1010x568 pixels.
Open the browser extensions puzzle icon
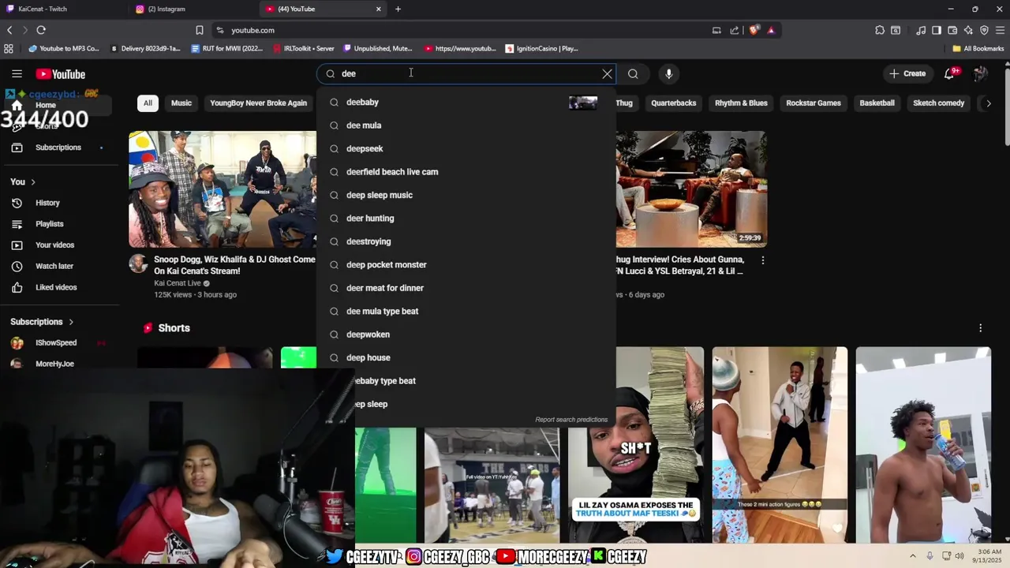pos(880,30)
